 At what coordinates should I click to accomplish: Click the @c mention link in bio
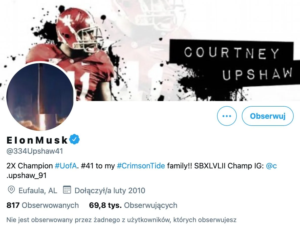(271, 166)
